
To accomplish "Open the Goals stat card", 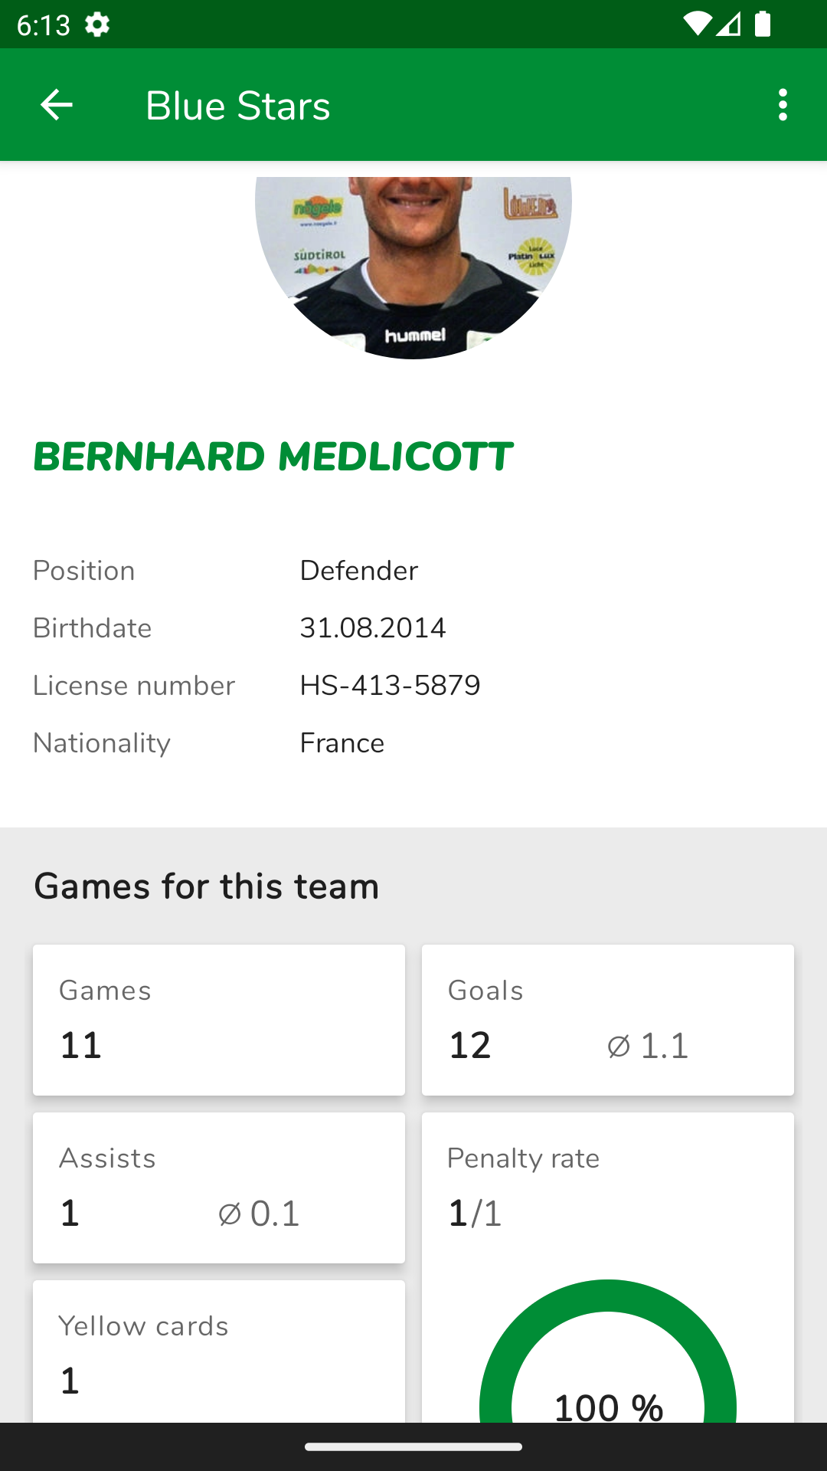I will tap(608, 1020).
